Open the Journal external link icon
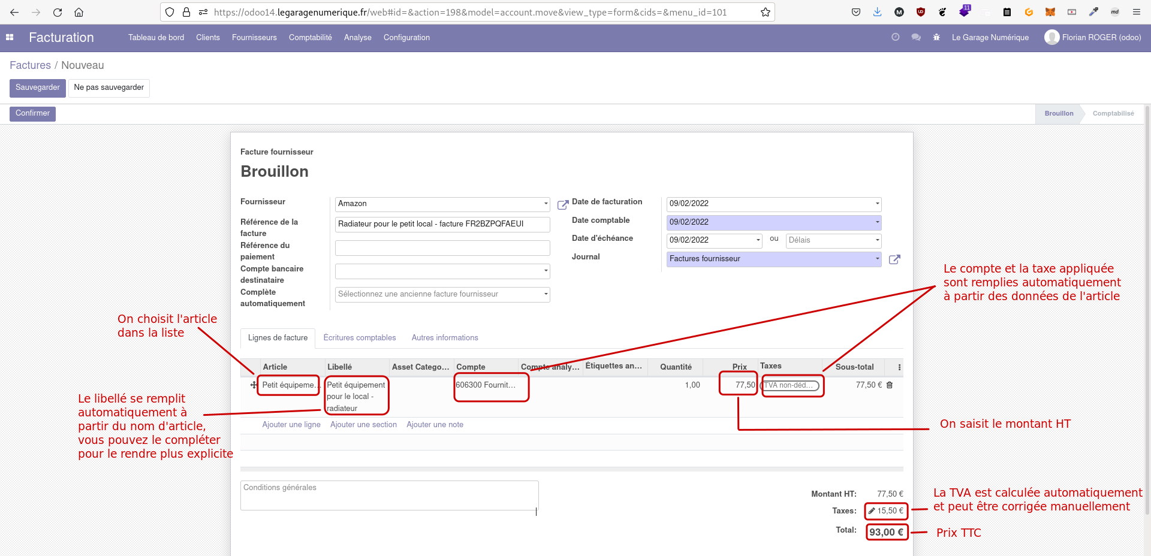Viewport: 1151px width, 556px height. 894,259
